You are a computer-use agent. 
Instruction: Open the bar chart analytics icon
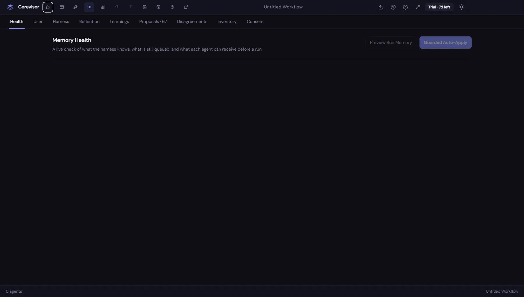pos(103,7)
